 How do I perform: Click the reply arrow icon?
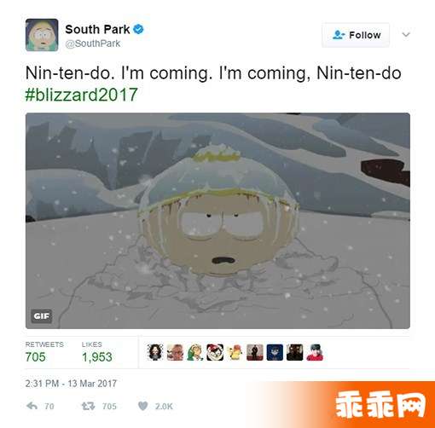click(x=32, y=406)
